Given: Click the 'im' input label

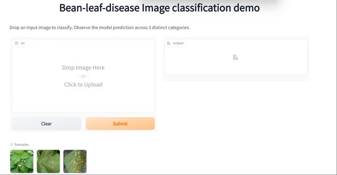Looking at the screenshot, I should click(x=22, y=43).
